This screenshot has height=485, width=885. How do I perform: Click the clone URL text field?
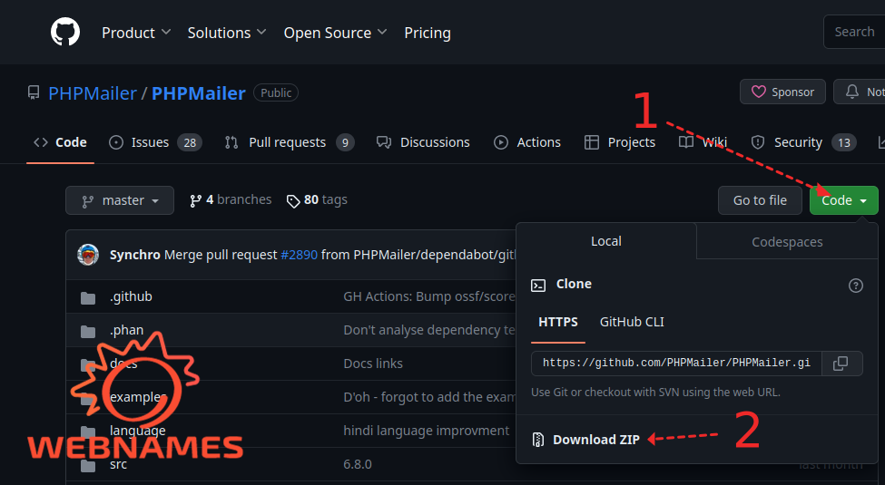coord(676,364)
